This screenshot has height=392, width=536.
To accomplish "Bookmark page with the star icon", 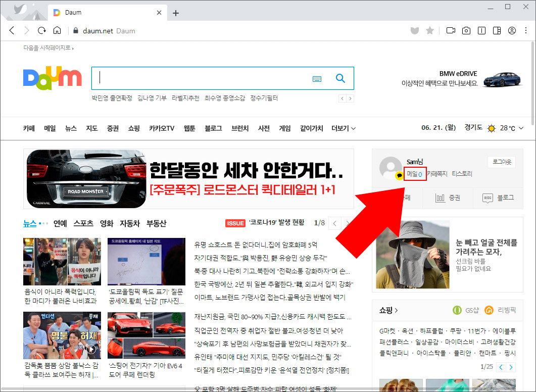I will point(430,31).
